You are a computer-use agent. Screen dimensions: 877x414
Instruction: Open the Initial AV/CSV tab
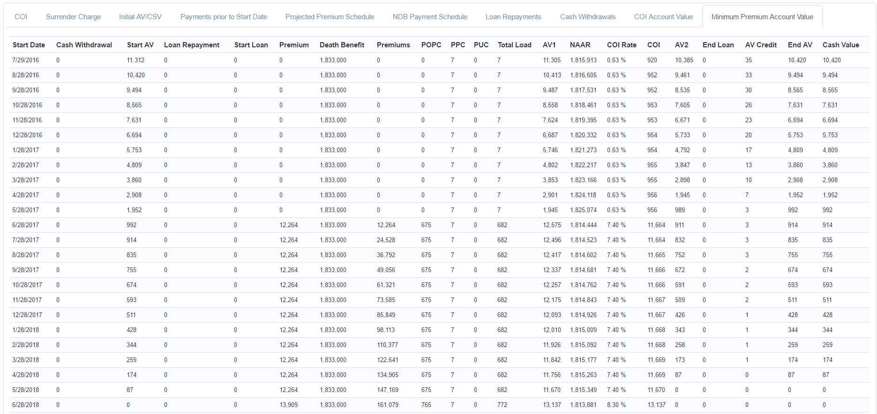pos(140,17)
